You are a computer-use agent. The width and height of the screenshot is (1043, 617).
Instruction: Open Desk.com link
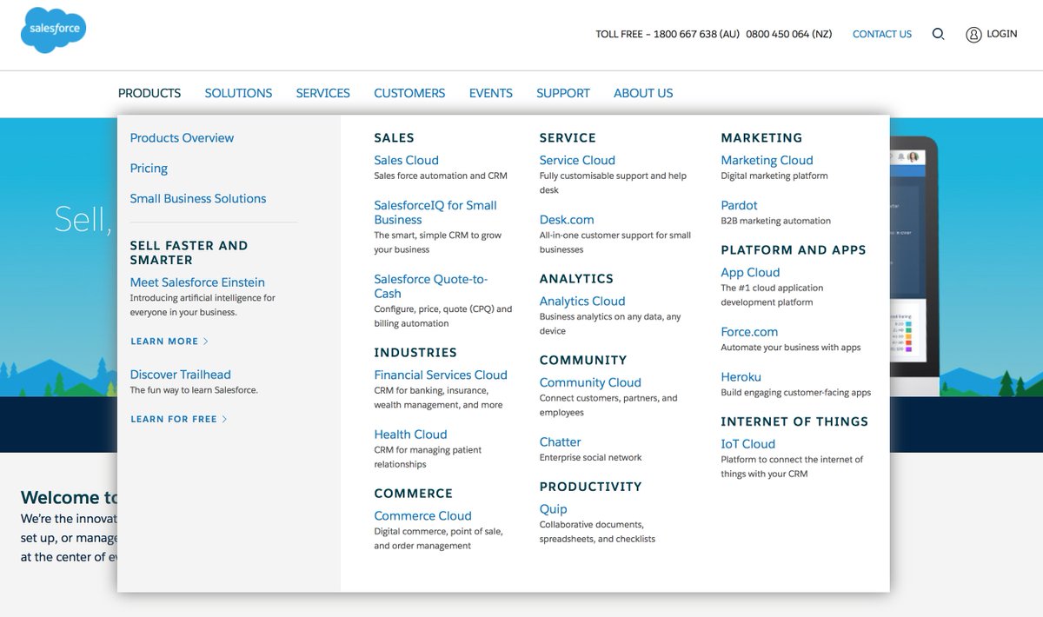567,220
